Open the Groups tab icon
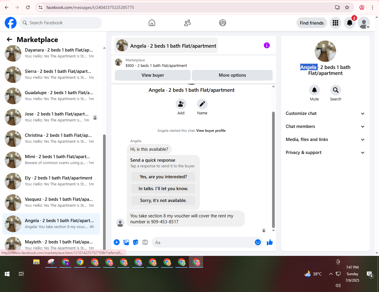Viewport: 379px width, 292px height. pyautogui.click(x=223, y=23)
